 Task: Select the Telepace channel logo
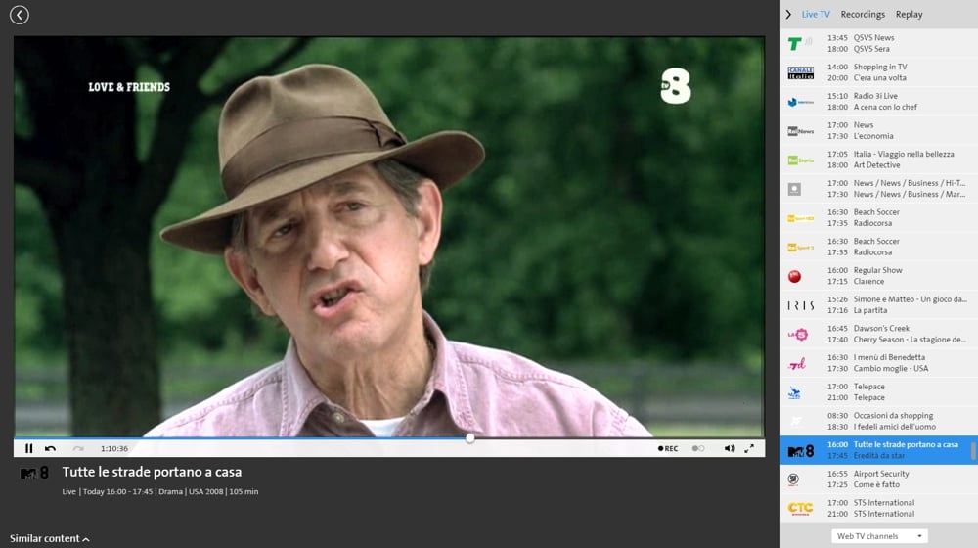794,392
